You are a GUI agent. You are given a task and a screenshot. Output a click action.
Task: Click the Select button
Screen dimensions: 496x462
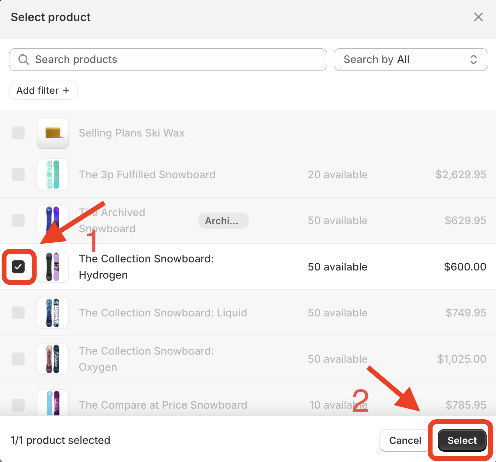[x=462, y=440]
